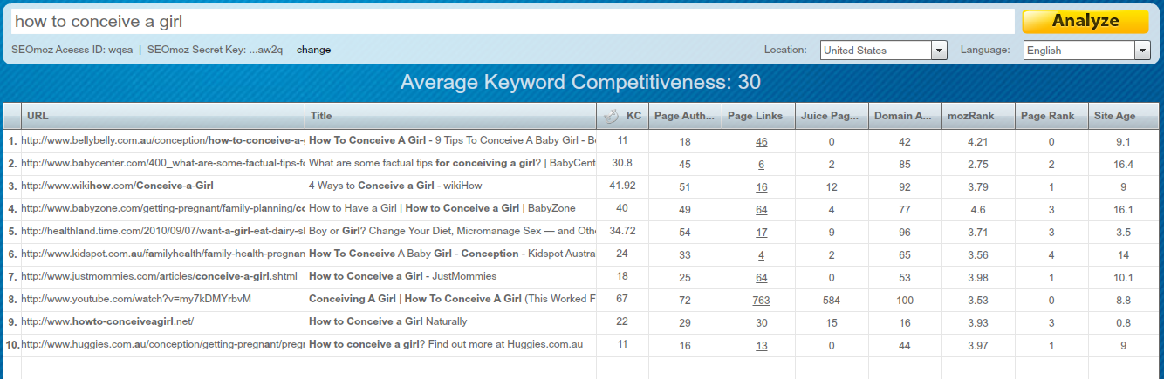
Task: Open page links count 16 for wikihow
Action: pos(762,186)
